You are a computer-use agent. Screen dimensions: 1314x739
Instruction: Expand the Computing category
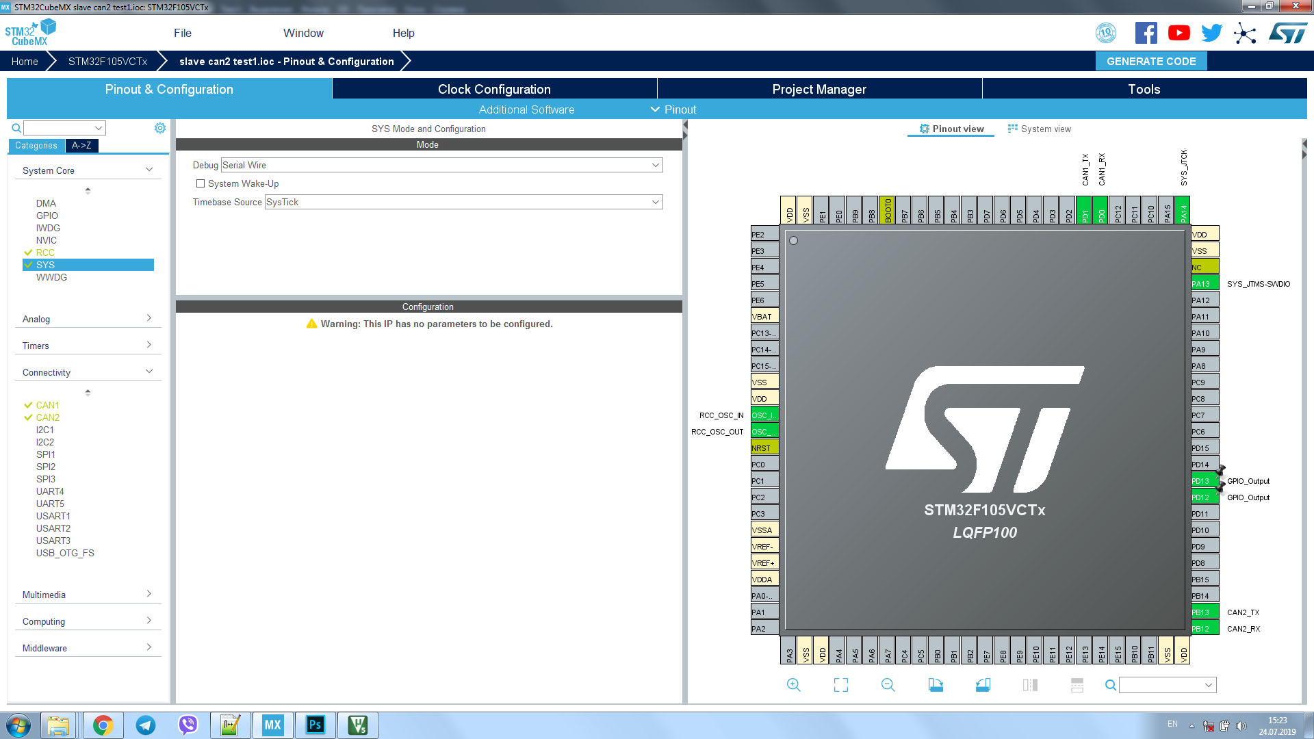pyautogui.click(x=88, y=621)
